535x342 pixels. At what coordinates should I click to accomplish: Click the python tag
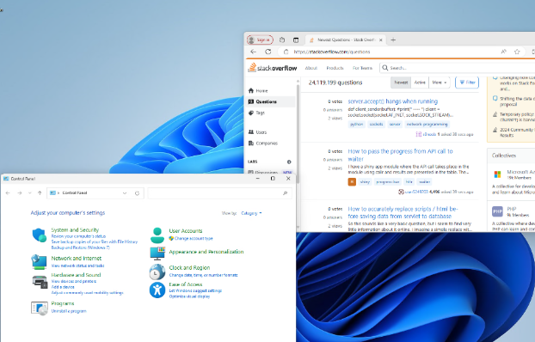click(x=357, y=124)
